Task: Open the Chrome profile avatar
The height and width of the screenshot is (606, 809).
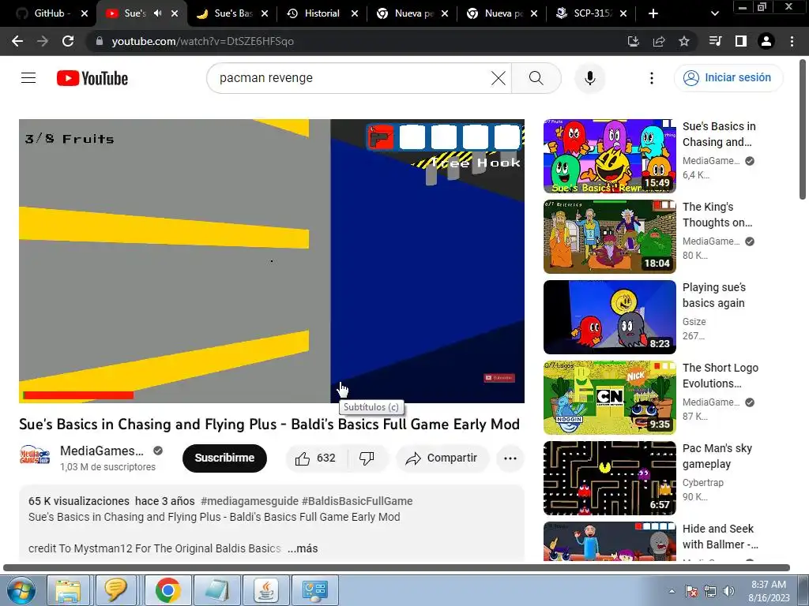Action: click(x=766, y=41)
